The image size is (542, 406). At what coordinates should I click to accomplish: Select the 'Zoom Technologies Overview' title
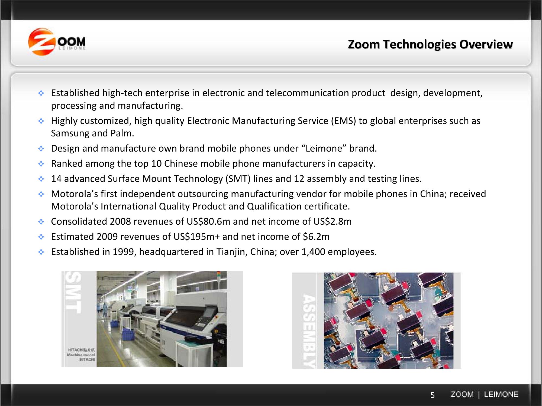pyautogui.click(x=430, y=44)
